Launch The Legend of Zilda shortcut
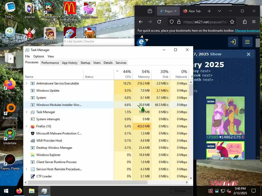The image size is (262, 196). (50, 12)
